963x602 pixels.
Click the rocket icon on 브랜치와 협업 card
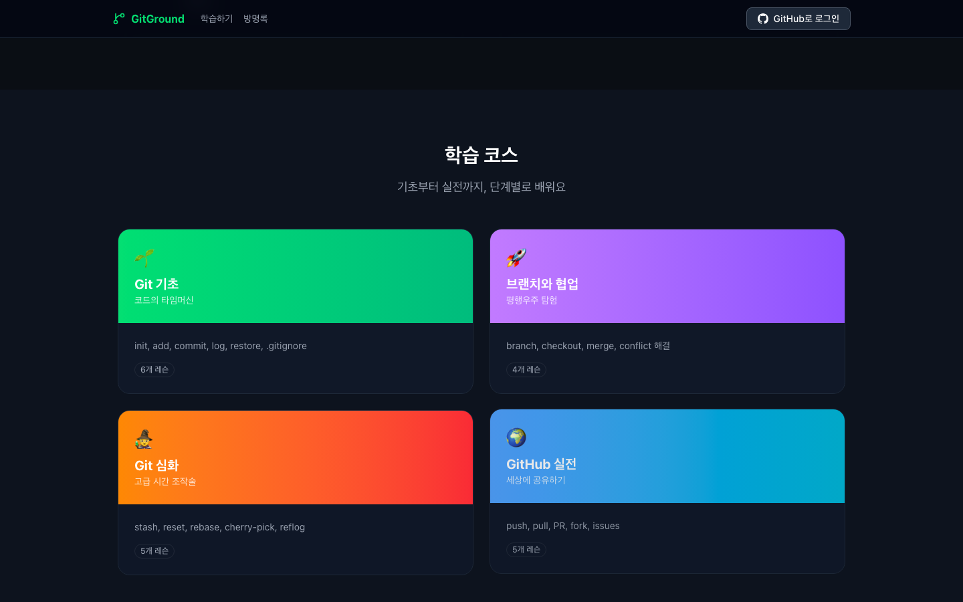click(x=516, y=258)
